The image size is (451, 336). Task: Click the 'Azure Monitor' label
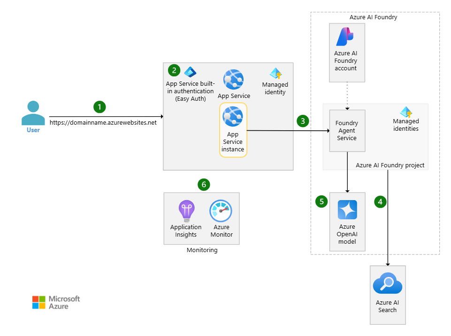click(222, 231)
